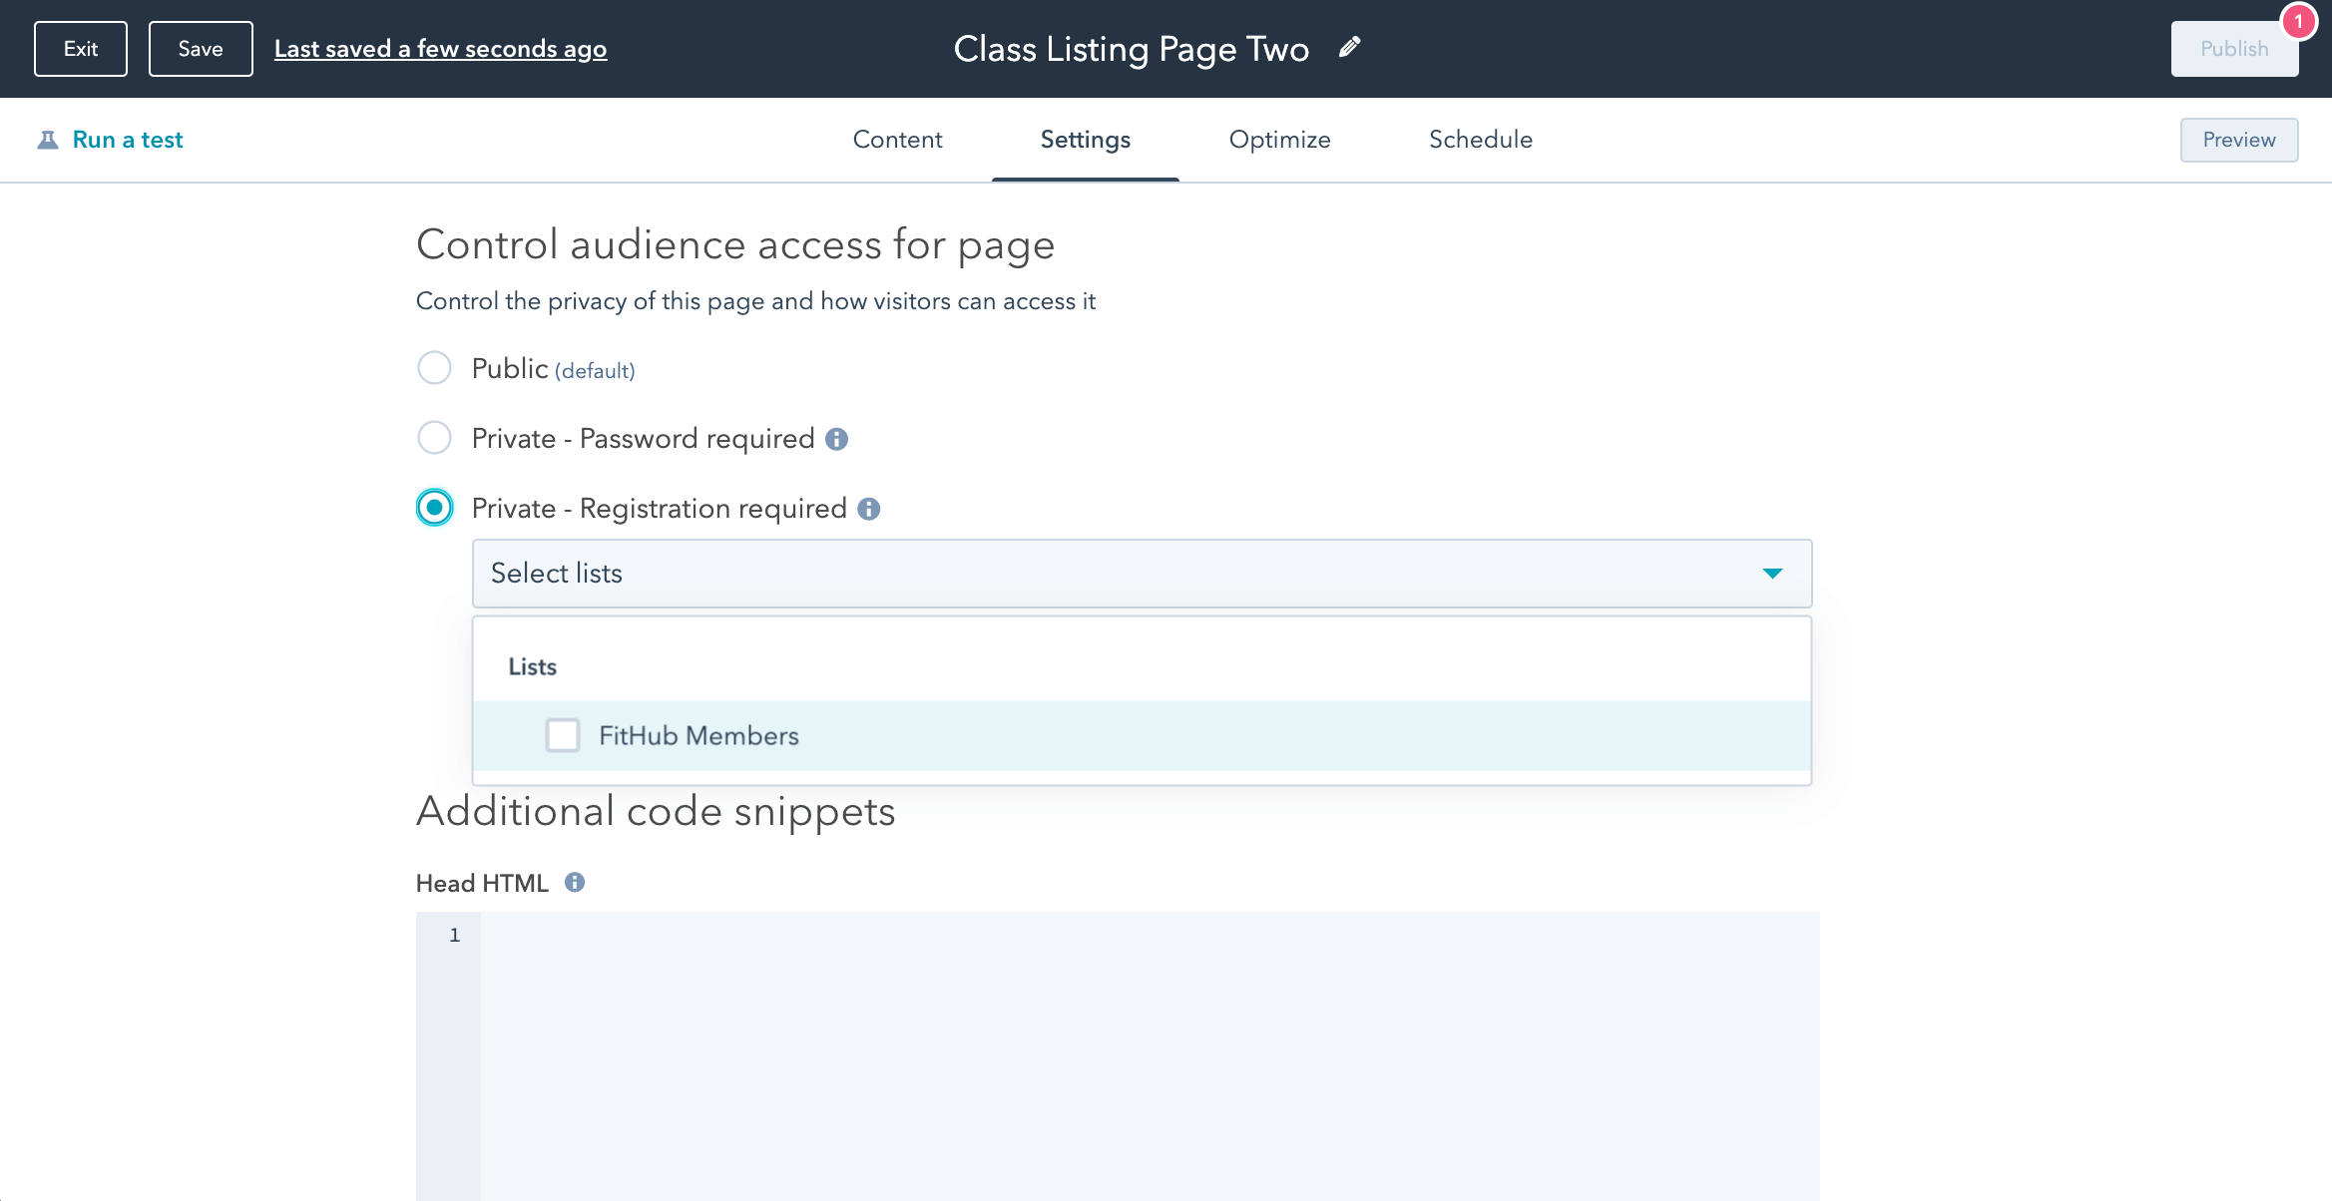Screen dimensions: 2332x1201
Task: Click the caret arrow on Select lists field
Action: pos(1773,574)
